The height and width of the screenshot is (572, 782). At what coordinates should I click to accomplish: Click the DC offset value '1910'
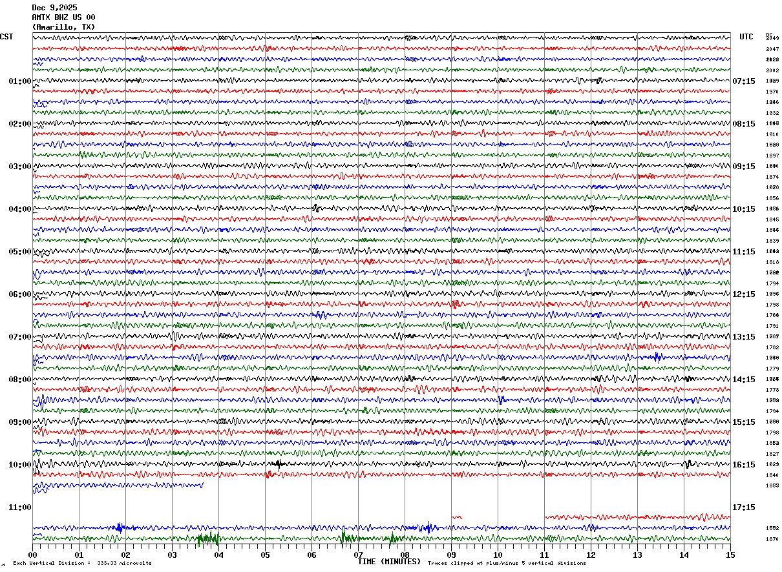[x=772, y=134]
